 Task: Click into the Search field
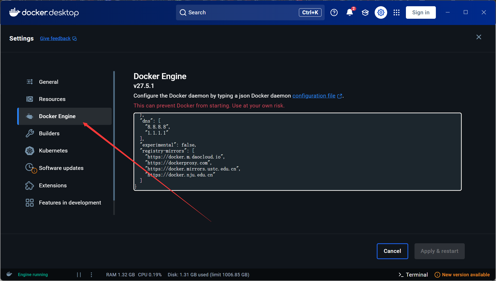[x=250, y=12]
